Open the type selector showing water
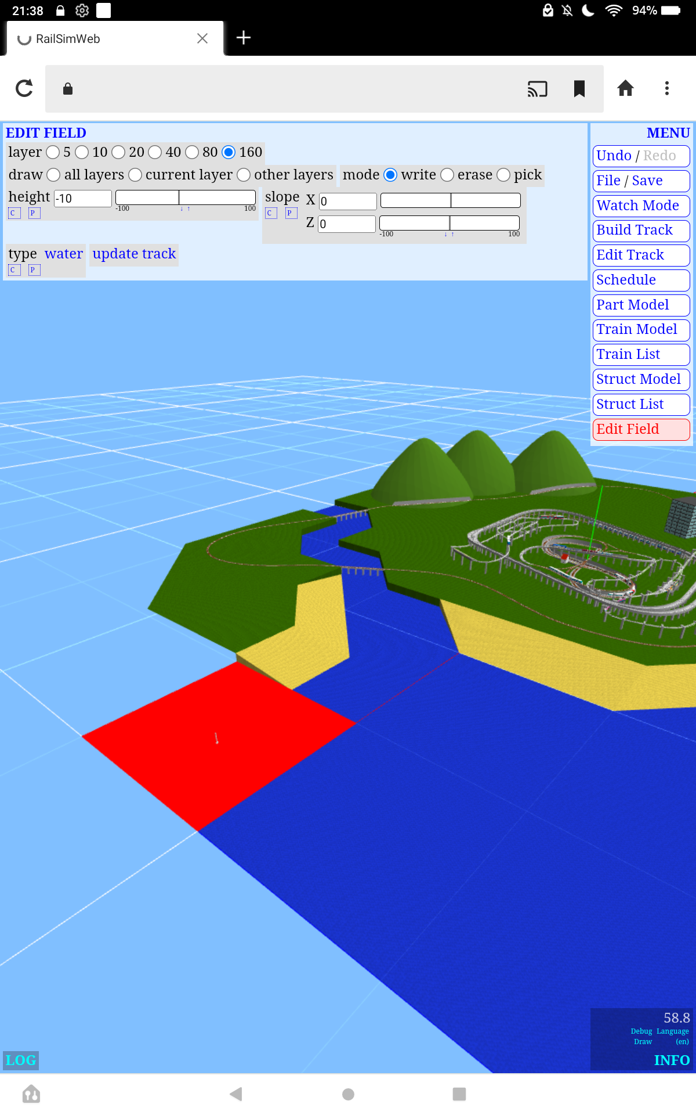Image resolution: width=696 pixels, height=1115 pixels. 64,254
